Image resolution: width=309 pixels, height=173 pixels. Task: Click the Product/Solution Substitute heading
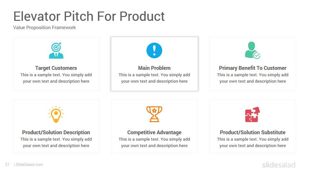click(253, 132)
